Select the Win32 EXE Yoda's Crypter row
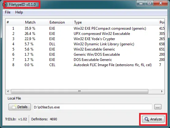 click(85, 39)
